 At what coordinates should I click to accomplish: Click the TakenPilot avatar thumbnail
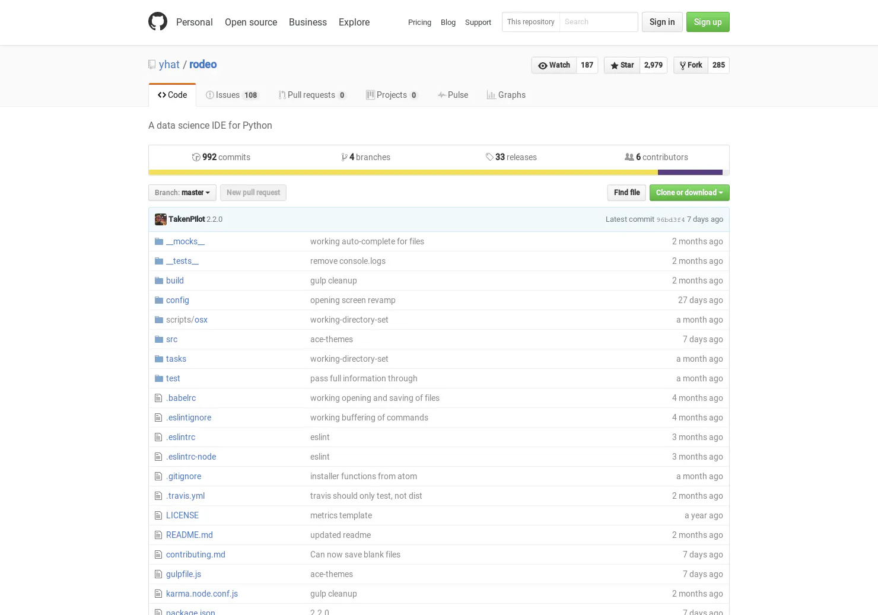[161, 219]
